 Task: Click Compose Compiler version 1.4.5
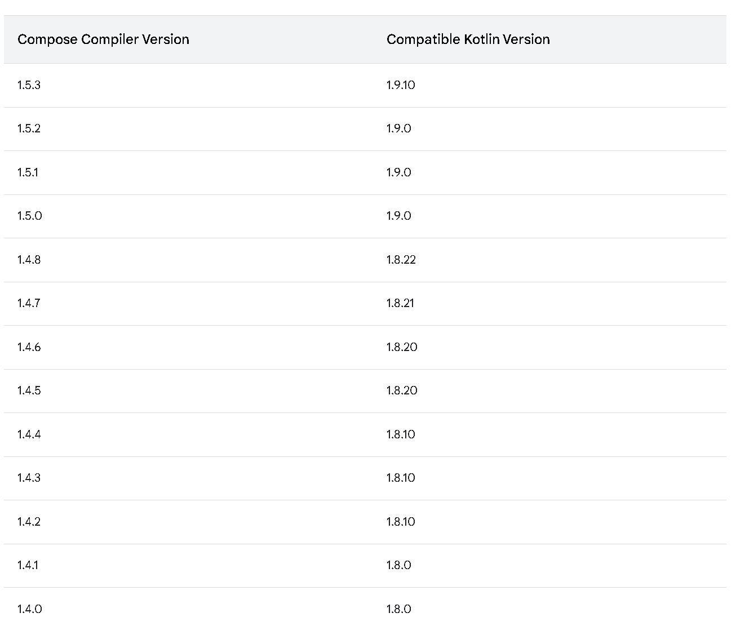(x=29, y=390)
